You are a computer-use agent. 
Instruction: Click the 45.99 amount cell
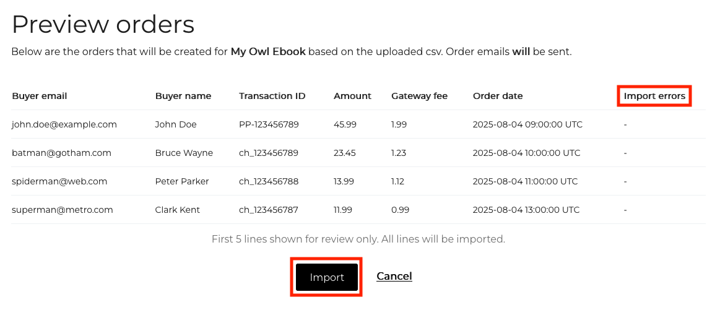tap(345, 124)
